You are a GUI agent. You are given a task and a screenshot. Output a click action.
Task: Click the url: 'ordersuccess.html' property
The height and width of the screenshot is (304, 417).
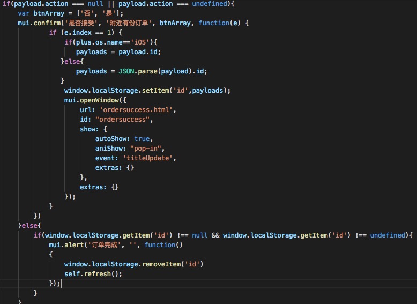[x=128, y=110]
